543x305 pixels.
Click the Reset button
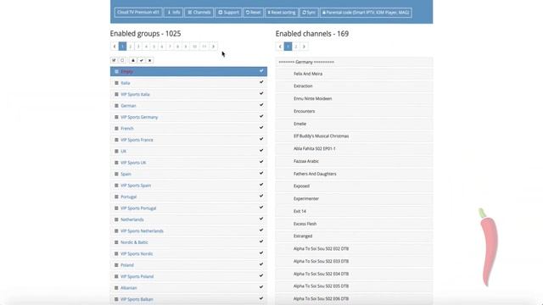pos(253,13)
